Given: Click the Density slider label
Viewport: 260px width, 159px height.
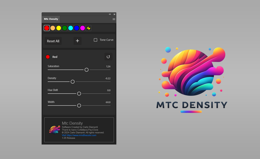Looking at the screenshot, I should click(52, 78).
